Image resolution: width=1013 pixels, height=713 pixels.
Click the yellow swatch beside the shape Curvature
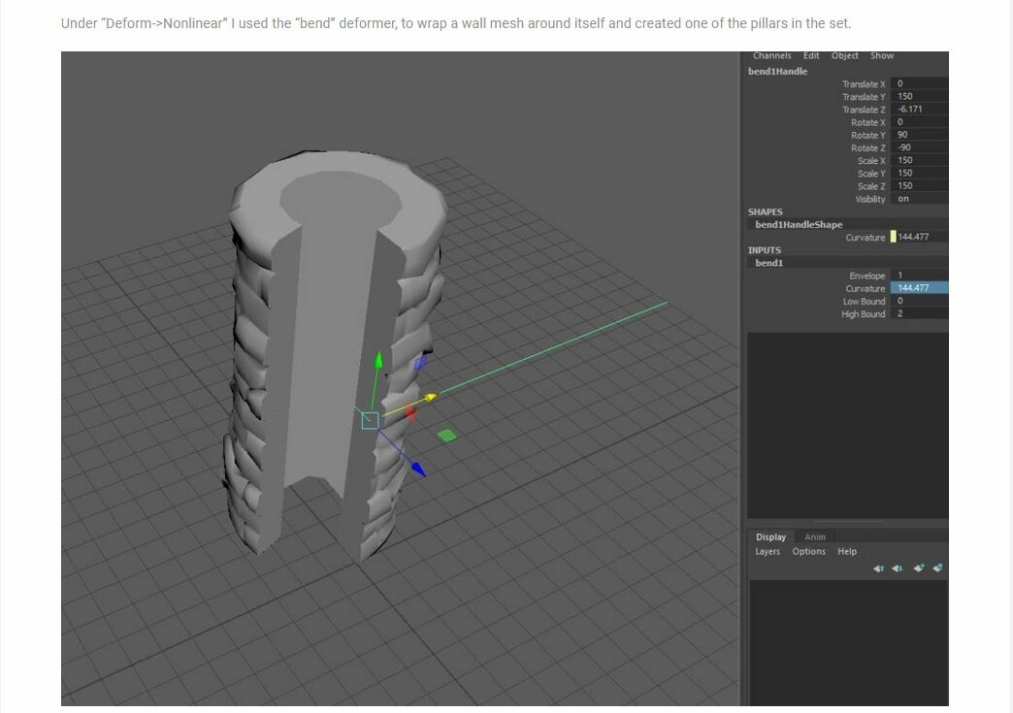pos(894,237)
